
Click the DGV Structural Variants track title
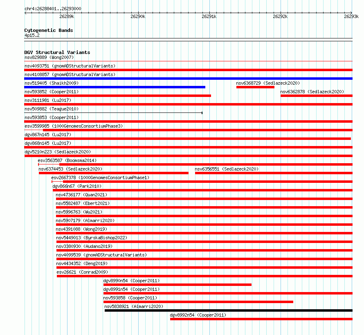click(57, 52)
